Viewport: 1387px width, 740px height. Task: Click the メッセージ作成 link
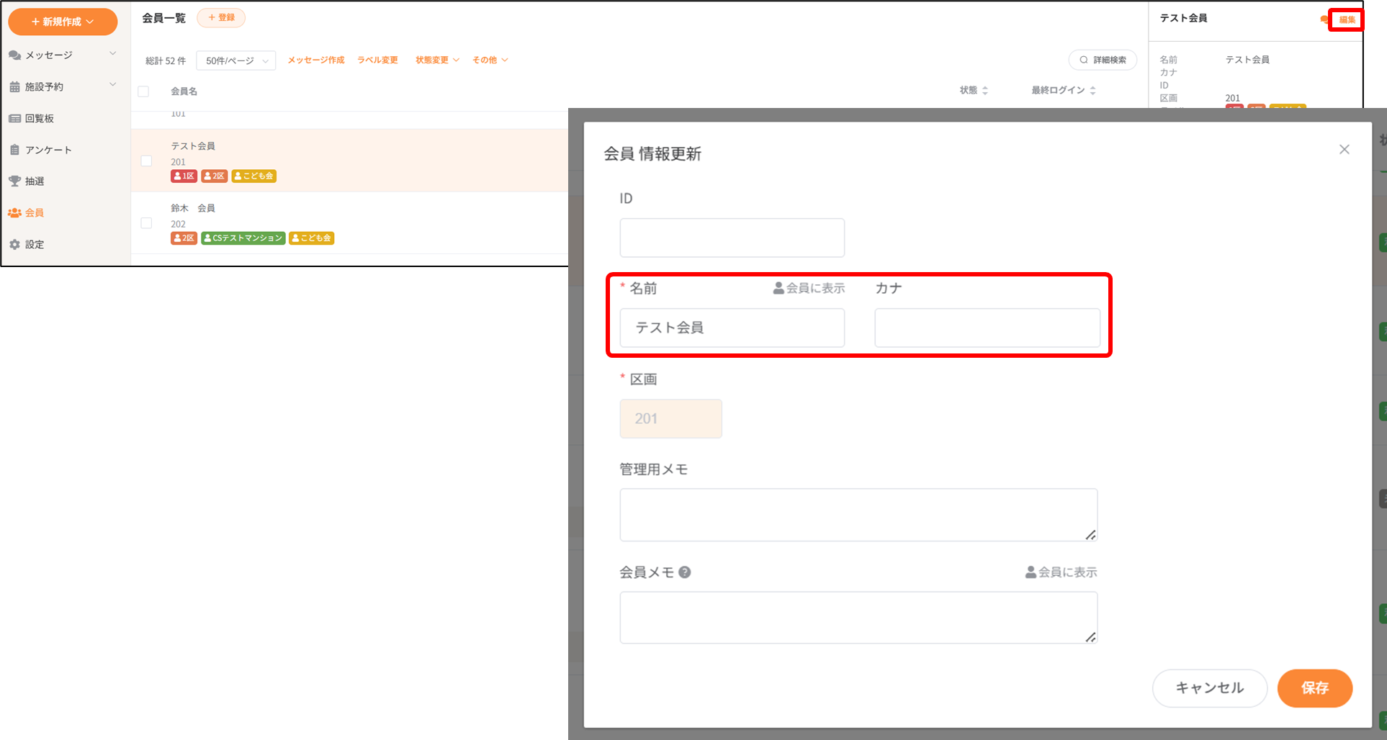pyautogui.click(x=316, y=60)
